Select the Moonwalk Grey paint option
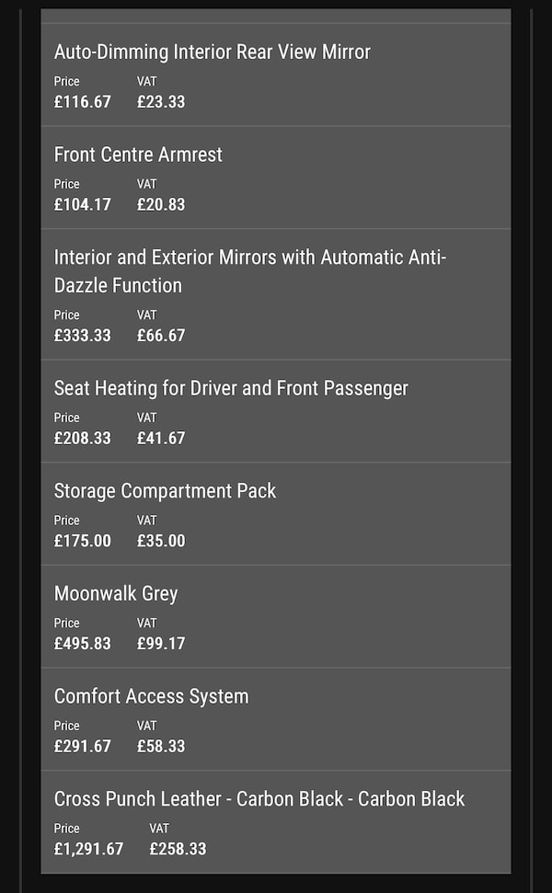The height and width of the screenshot is (893, 552). point(116,593)
